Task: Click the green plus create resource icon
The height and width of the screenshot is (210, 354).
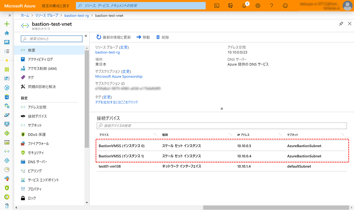Action: click(7, 24)
